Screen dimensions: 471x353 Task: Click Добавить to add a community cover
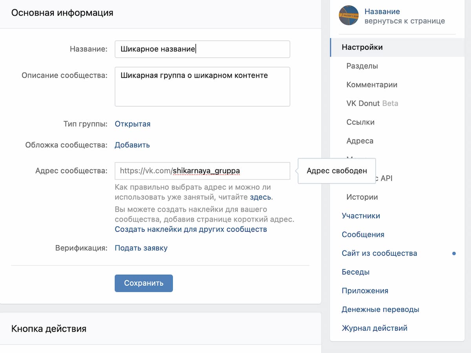tap(132, 144)
